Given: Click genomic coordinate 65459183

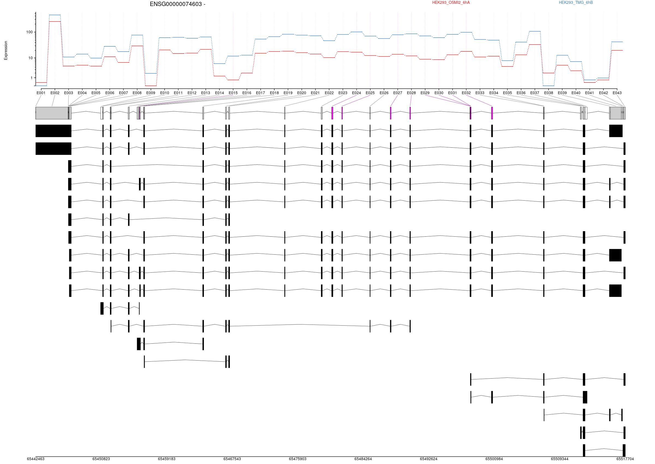Looking at the screenshot, I should point(166,459).
